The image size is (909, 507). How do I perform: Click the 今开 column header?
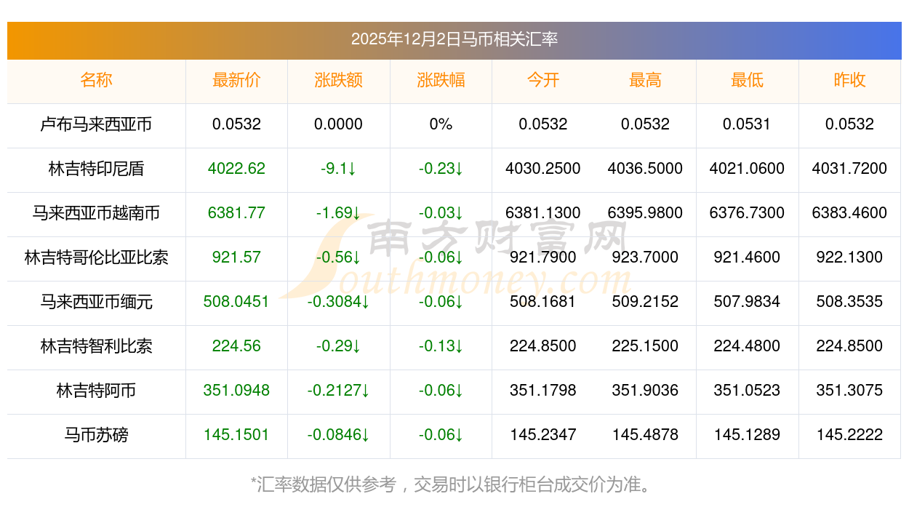[x=543, y=80]
